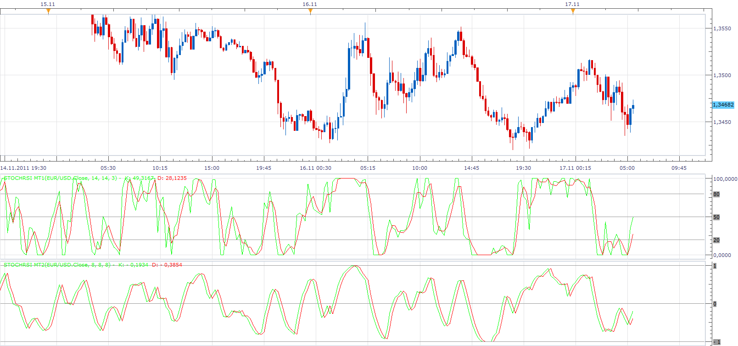The height and width of the screenshot is (346, 738).
Task: Click the orange 17.11 day marker triangle
Action: coord(573,11)
